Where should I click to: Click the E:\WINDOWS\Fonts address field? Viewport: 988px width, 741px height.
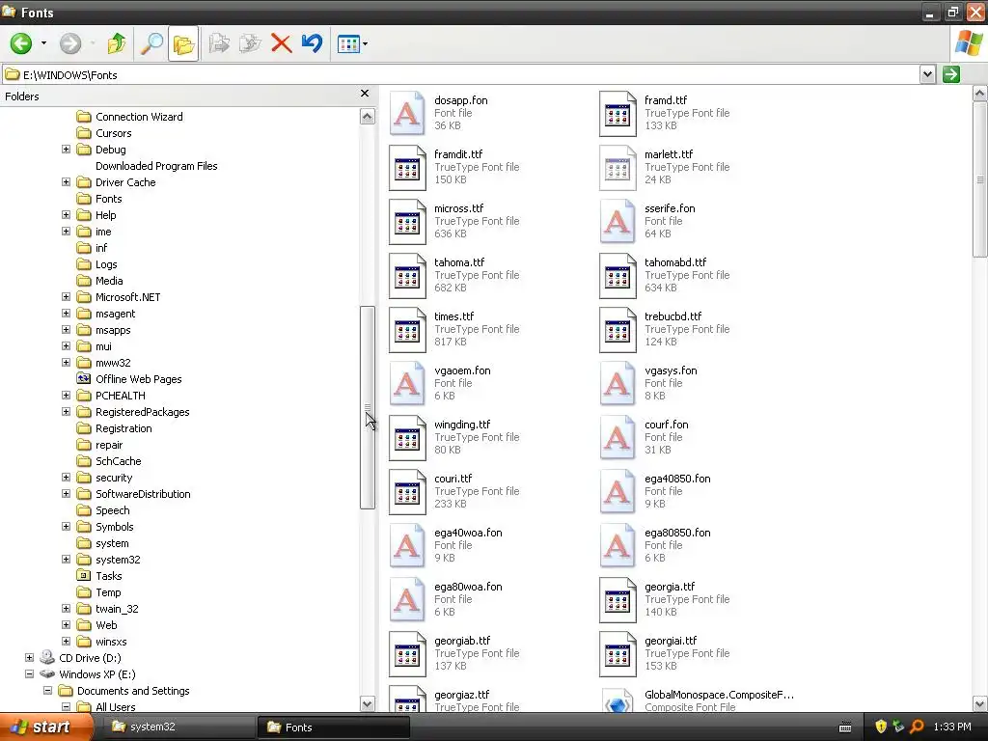click(461, 75)
